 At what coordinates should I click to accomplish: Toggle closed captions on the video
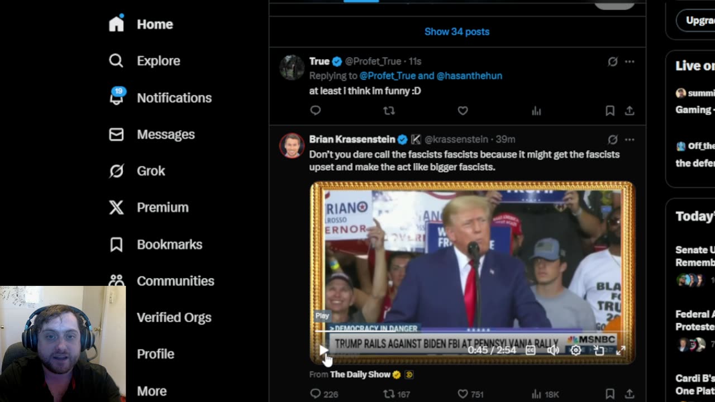pos(531,350)
